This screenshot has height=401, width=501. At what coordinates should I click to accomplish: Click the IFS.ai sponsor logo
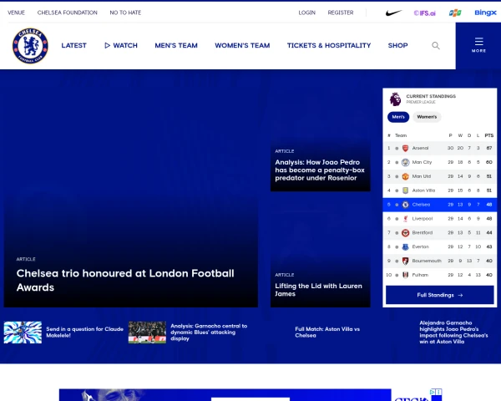click(425, 13)
